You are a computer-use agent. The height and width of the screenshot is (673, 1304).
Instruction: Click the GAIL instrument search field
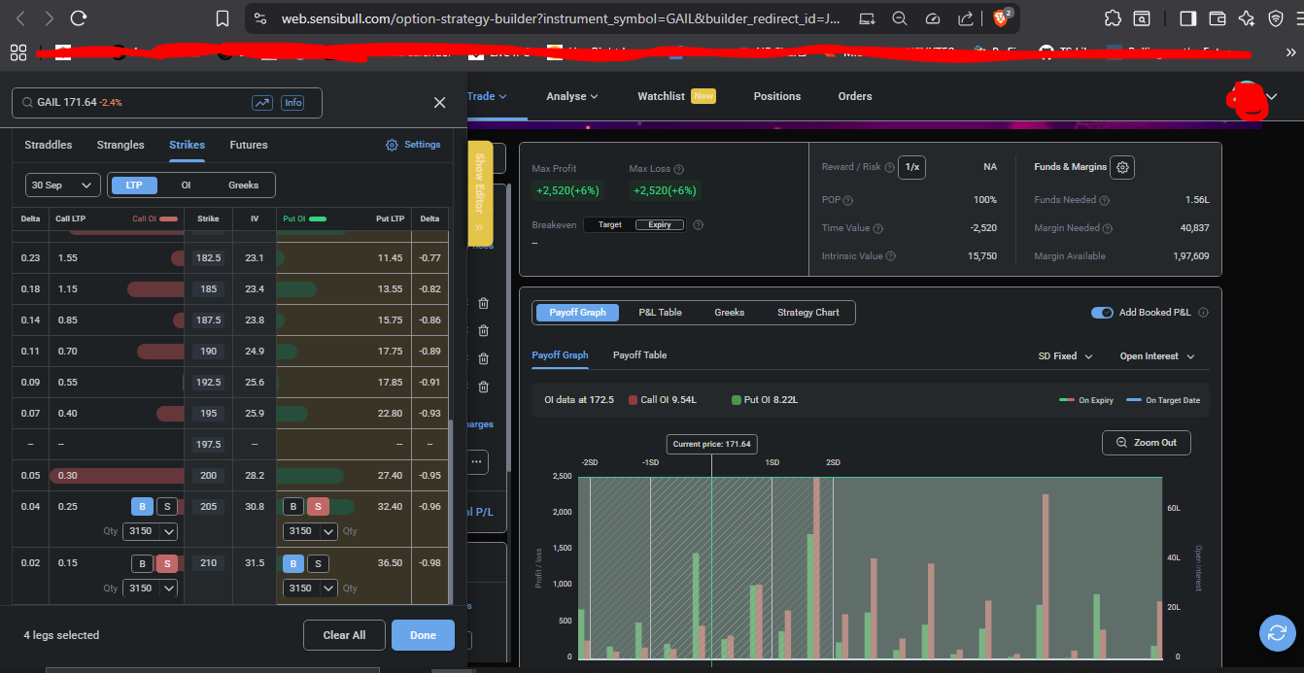coord(136,103)
